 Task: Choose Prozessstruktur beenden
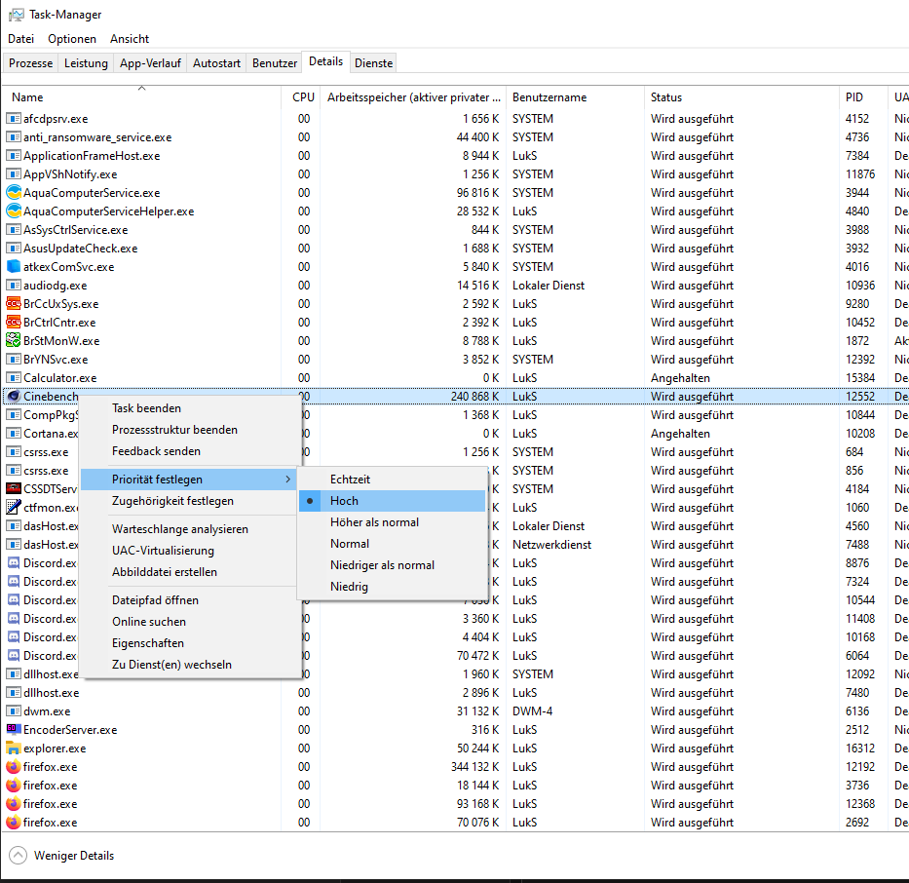tap(189, 430)
